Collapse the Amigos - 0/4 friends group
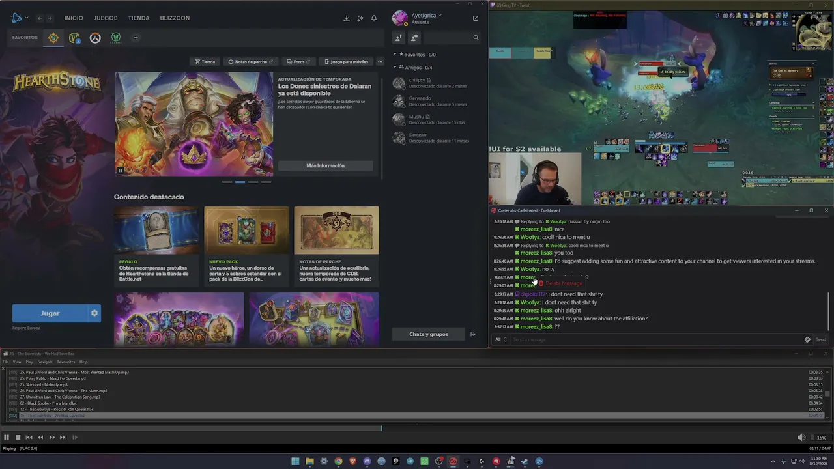This screenshot has height=469, width=834. point(395,68)
